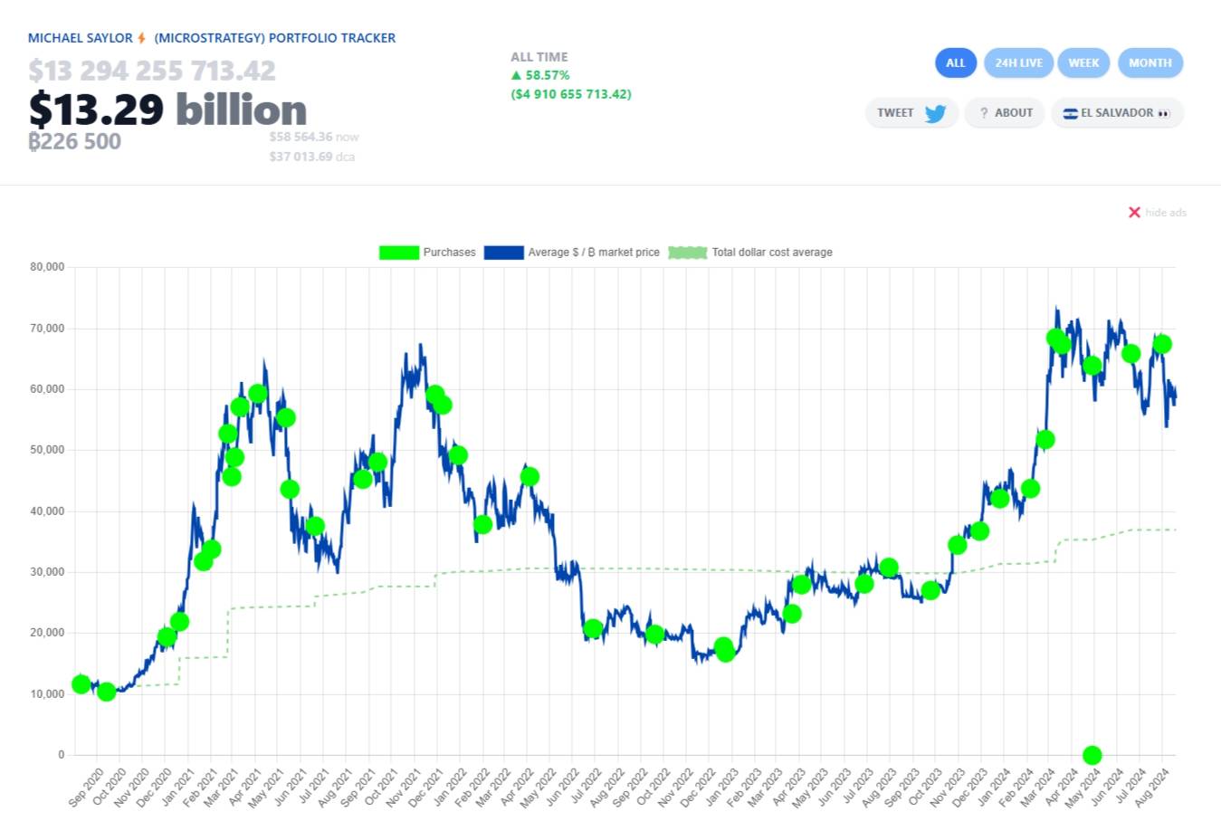Click the TWEET button
1221x831 pixels.
(911, 113)
